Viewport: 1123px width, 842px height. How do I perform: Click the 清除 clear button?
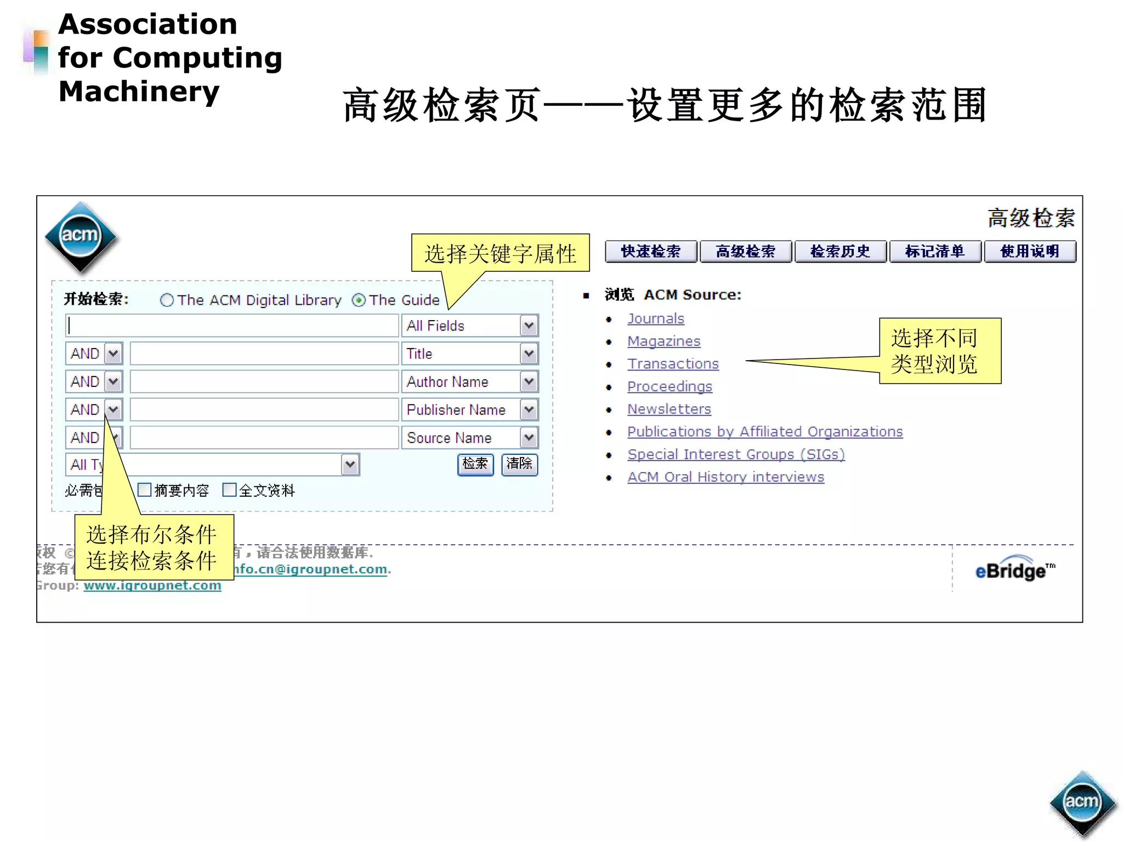pyautogui.click(x=519, y=464)
